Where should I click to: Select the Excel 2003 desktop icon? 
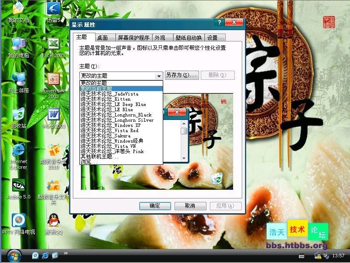click(53, 48)
